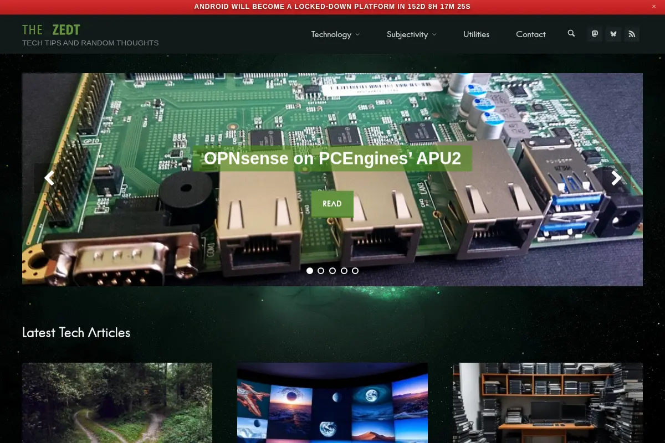The width and height of the screenshot is (665, 443).
Task: Open the site search magnifier icon
Action: coord(571,34)
